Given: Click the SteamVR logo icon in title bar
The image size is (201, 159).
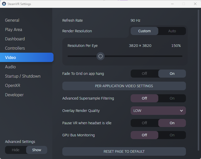Looking at the screenshot, I should coord(4,4).
